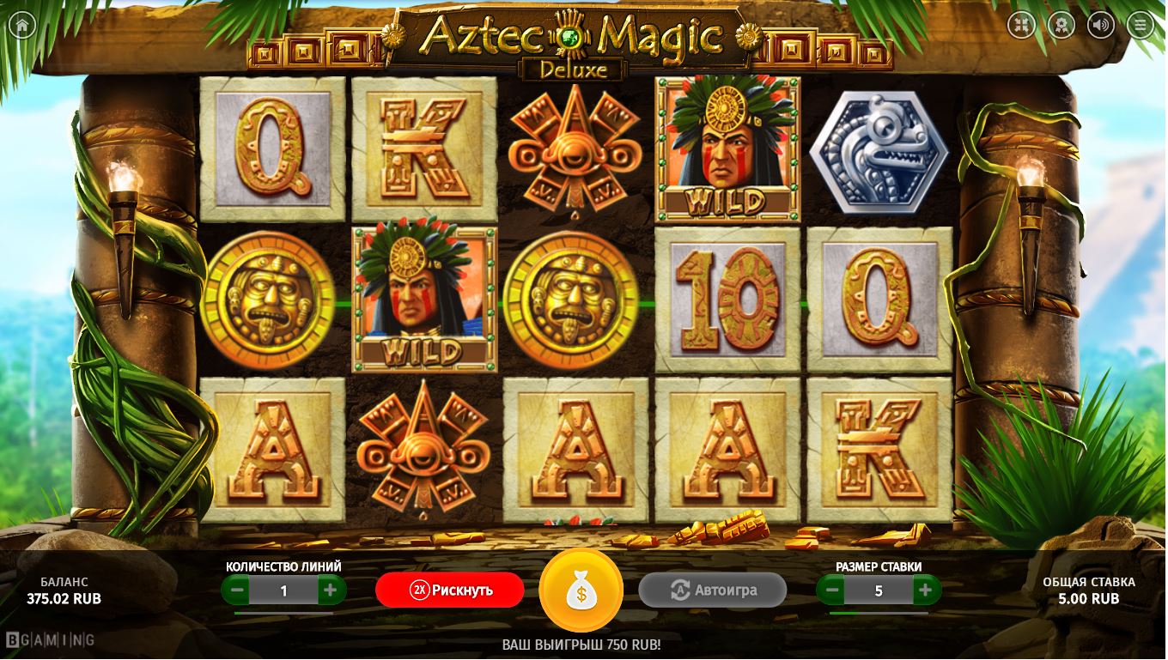This screenshot has width=1168, height=660.
Task: Go to the home lobby icon
Action: point(22,25)
